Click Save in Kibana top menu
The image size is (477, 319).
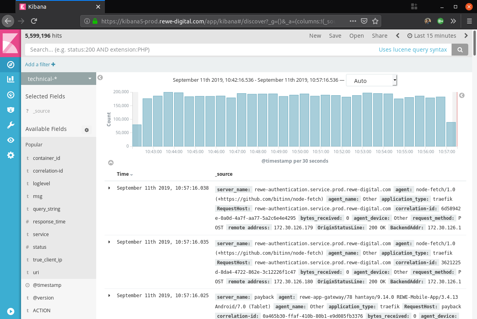(335, 36)
